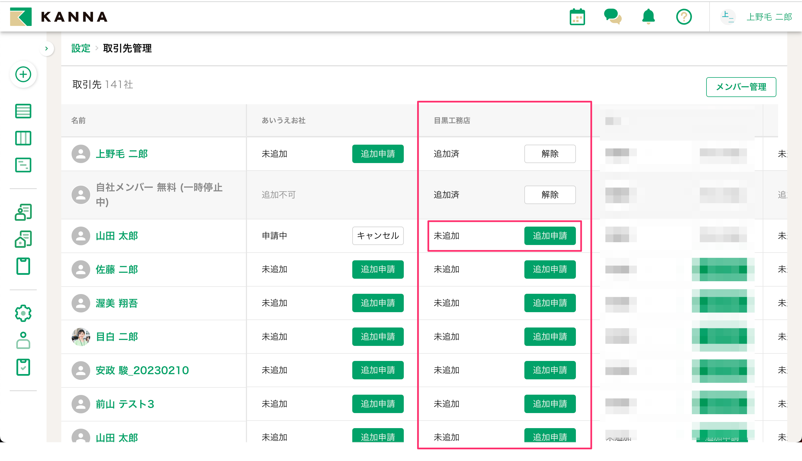Viewport: 802px width, 461px height.
Task: Click the notifications bell icon
Action: [648, 17]
